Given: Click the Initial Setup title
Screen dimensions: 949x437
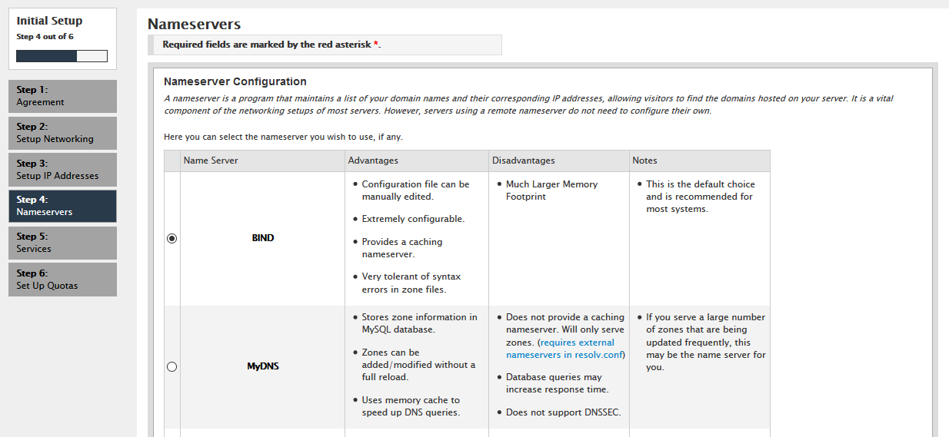Looking at the screenshot, I should (49, 21).
